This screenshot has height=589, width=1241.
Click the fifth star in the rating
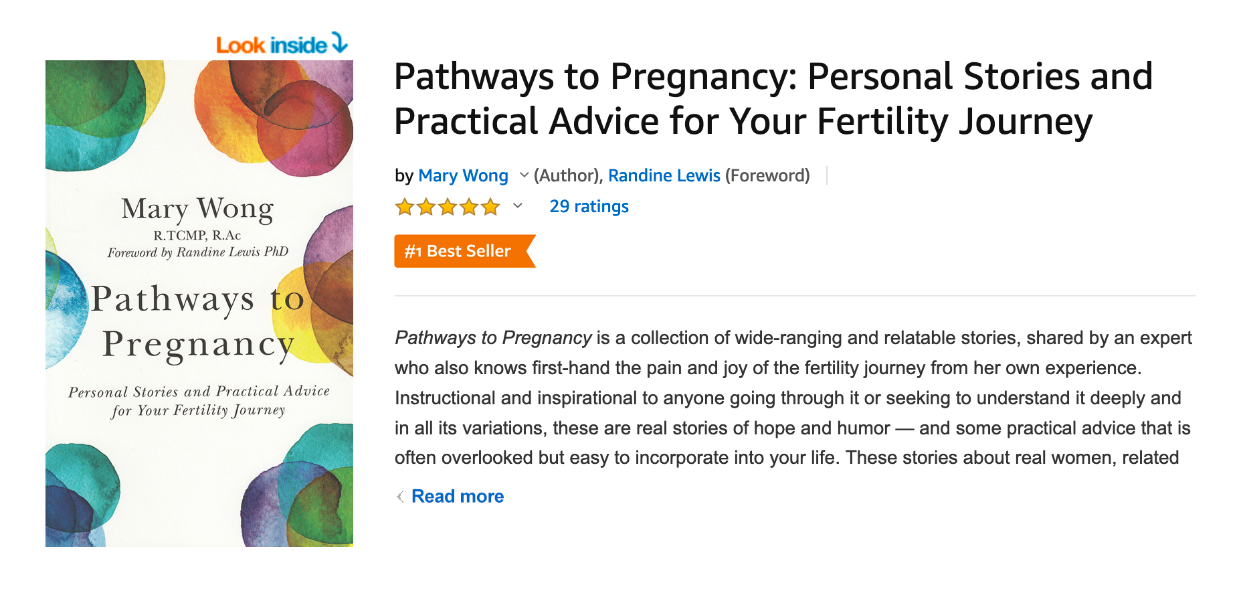coord(490,207)
